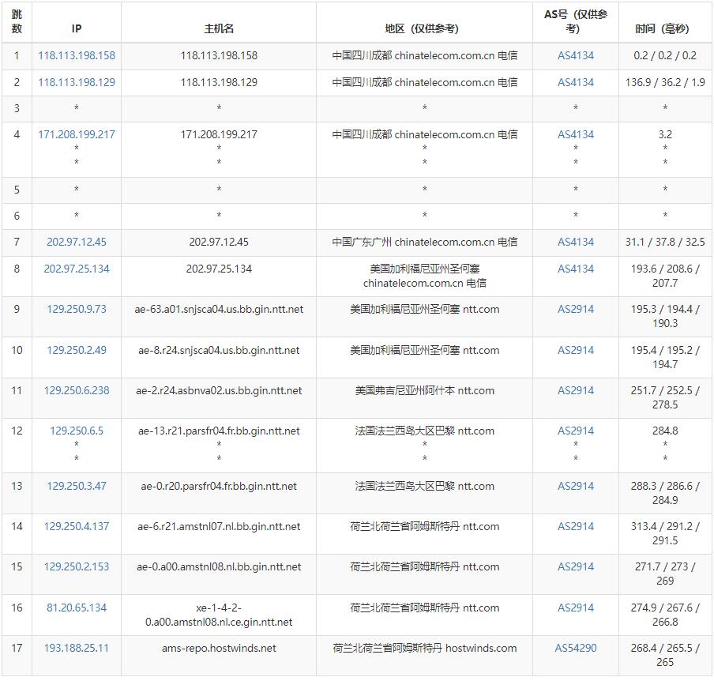Click time value 268.4 / 265.5 / 265
This screenshot has width=714, height=681.
click(x=665, y=655)
